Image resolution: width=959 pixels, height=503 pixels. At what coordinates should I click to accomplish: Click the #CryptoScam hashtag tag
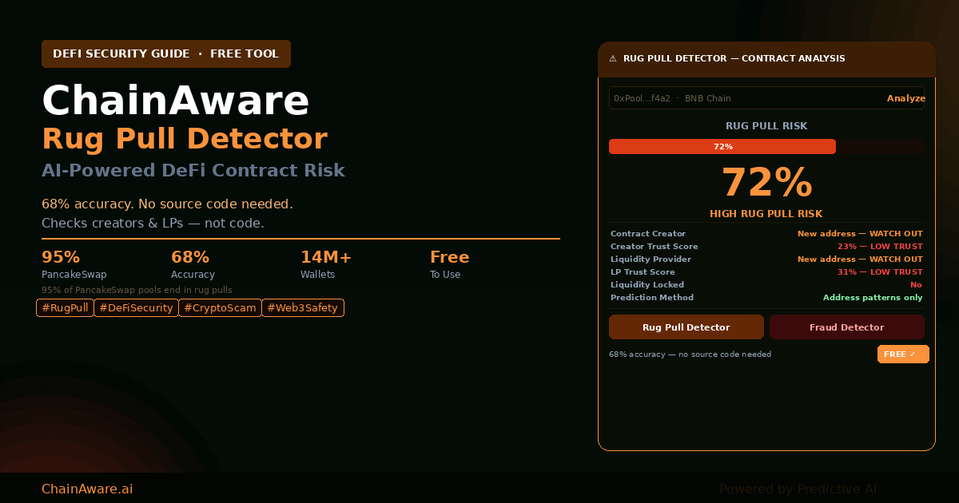220,308
